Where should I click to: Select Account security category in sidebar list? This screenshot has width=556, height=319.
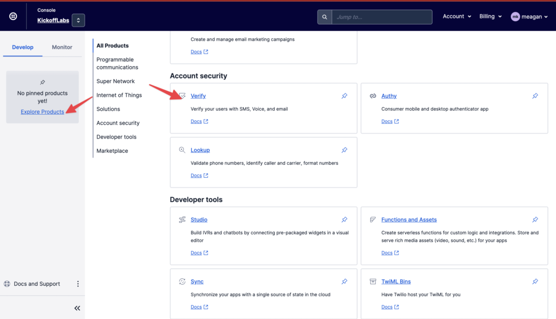click(118, 123)
